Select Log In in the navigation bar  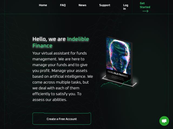126,7
